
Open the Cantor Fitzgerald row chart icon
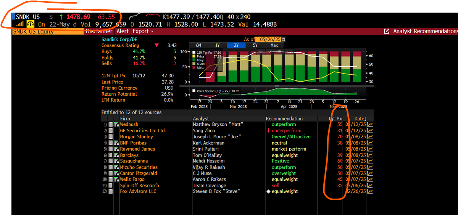[x=370, y=173]
